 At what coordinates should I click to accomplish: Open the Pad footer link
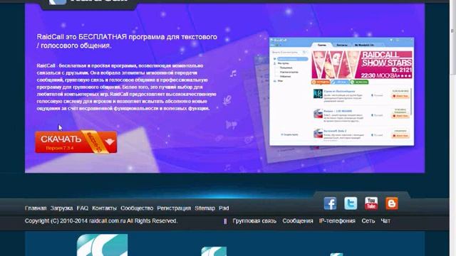coord(224,208)
